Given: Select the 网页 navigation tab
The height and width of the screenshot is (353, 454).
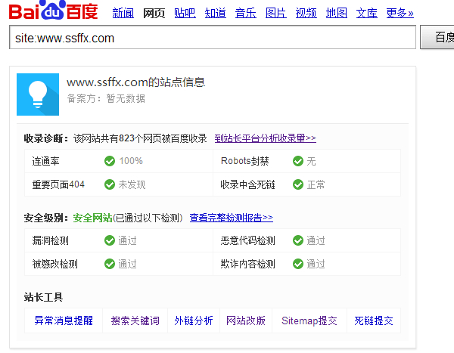Looking at the screenshot, I should pos(154,13).
